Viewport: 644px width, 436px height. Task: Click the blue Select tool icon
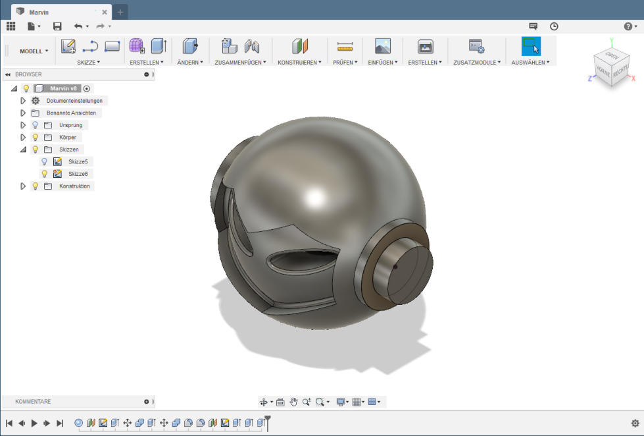[531, 46]
